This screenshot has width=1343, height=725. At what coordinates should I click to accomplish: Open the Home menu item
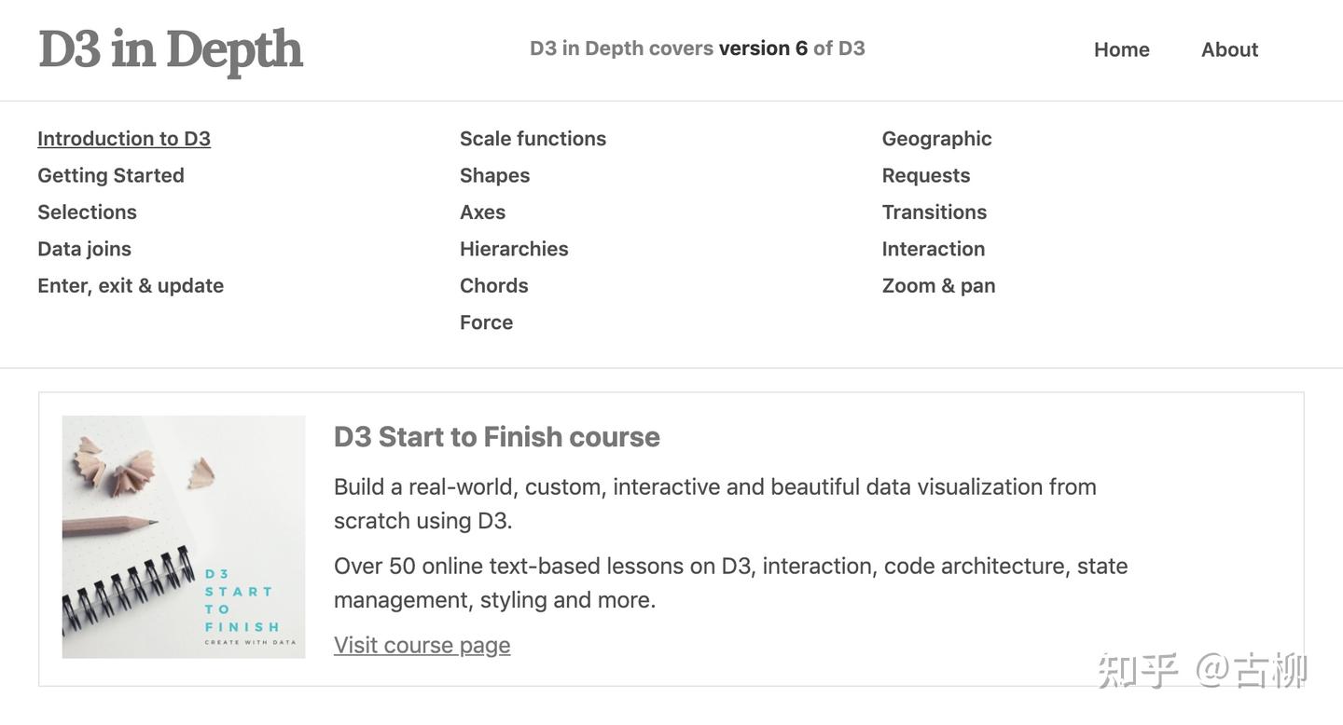[1121, 49]
